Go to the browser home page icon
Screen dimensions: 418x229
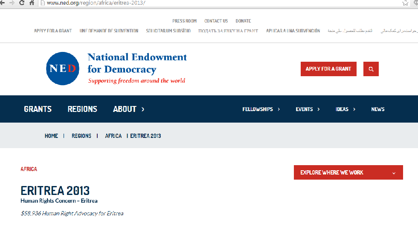[32, 3]
